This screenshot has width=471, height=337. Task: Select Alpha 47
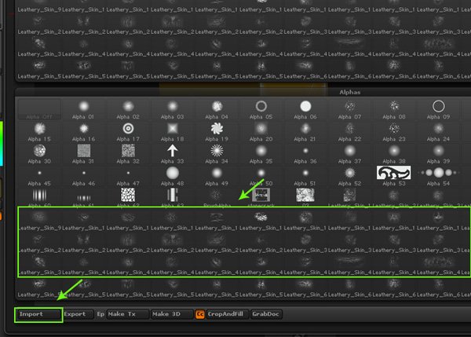pyautogui.click(x=128, y=177)
